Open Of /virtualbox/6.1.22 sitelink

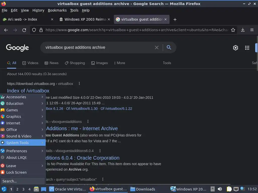[x=116, y=109]
